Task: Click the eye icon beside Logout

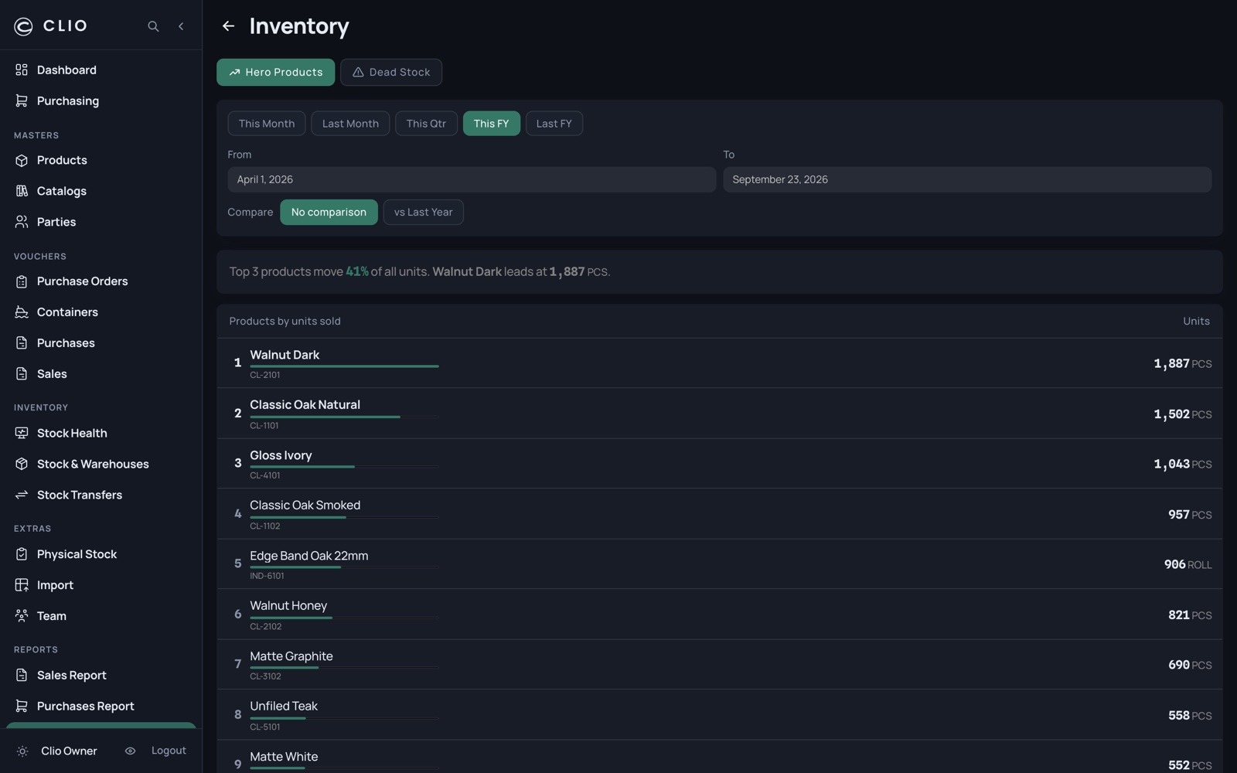Action: tap(130, 751)
